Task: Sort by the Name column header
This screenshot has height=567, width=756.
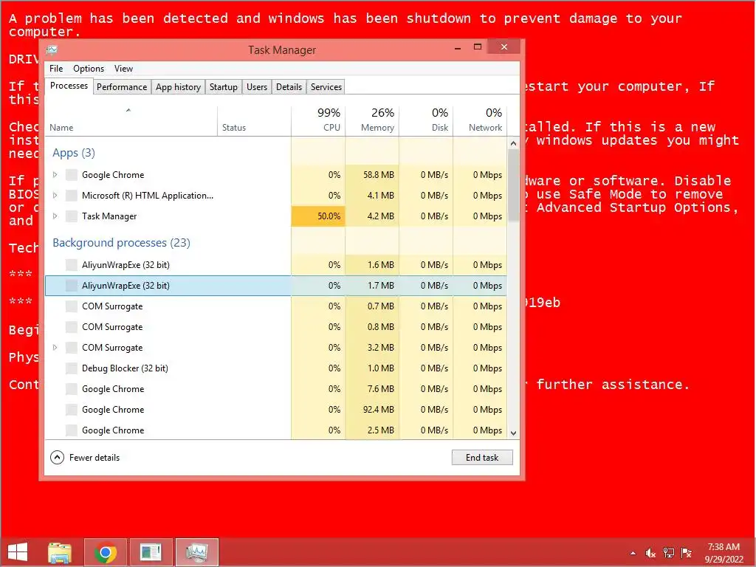Action: tap(131, 121)
